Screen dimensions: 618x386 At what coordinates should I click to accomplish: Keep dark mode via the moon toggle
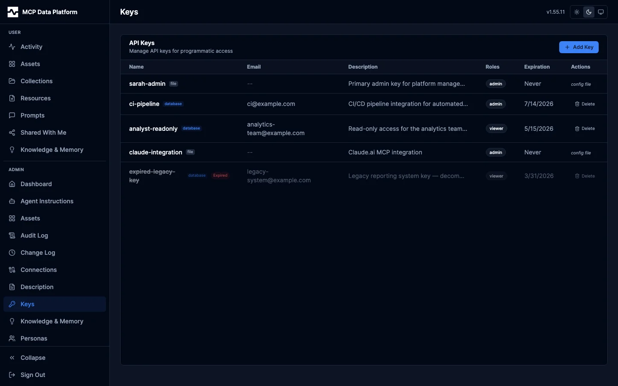pos(588,12)
